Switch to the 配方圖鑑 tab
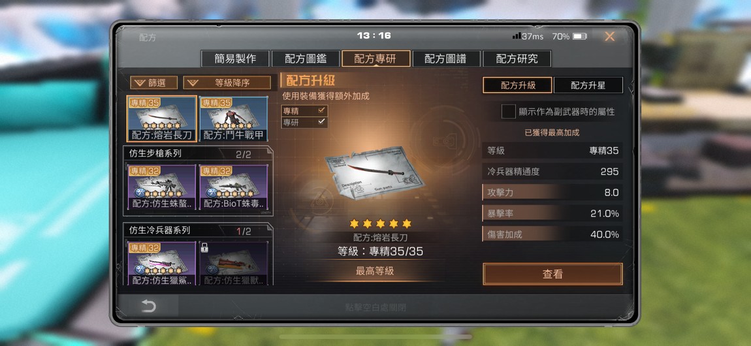Screen dimensions: 751x346 click(306, 58)
